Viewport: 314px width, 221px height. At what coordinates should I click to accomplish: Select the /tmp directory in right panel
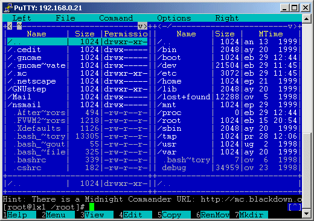coord(227,136)
